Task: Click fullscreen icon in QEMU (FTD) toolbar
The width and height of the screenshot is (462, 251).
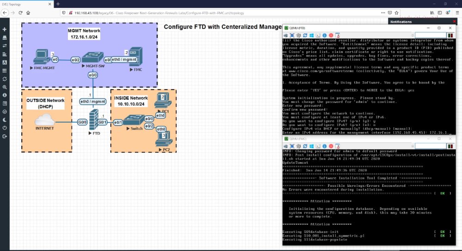Action: [292, 36]
